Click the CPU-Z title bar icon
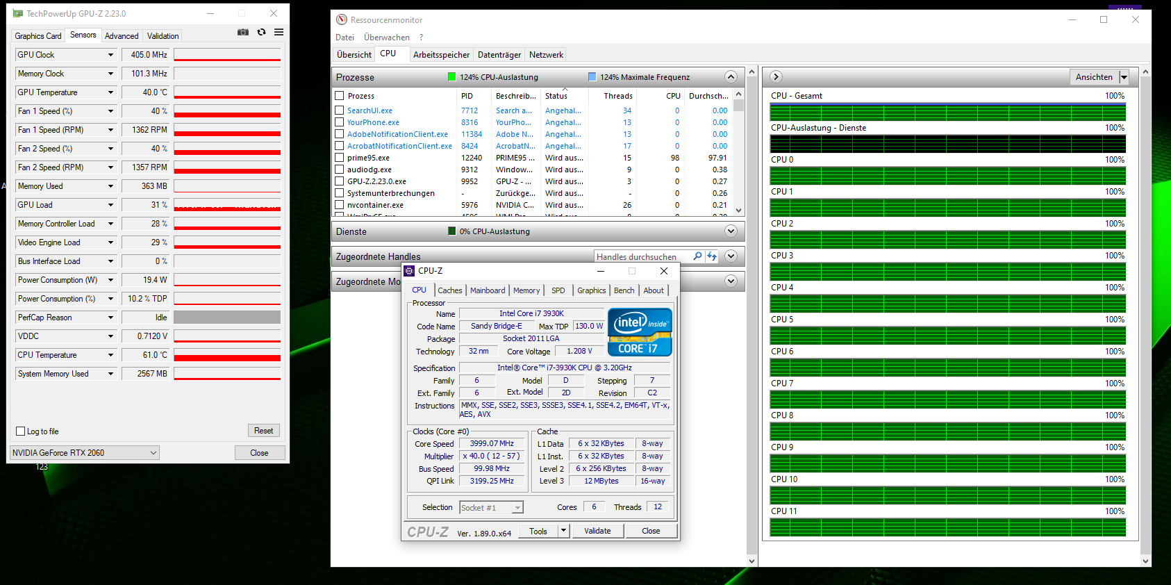The image size is (1171, 585). pos(410,271)
